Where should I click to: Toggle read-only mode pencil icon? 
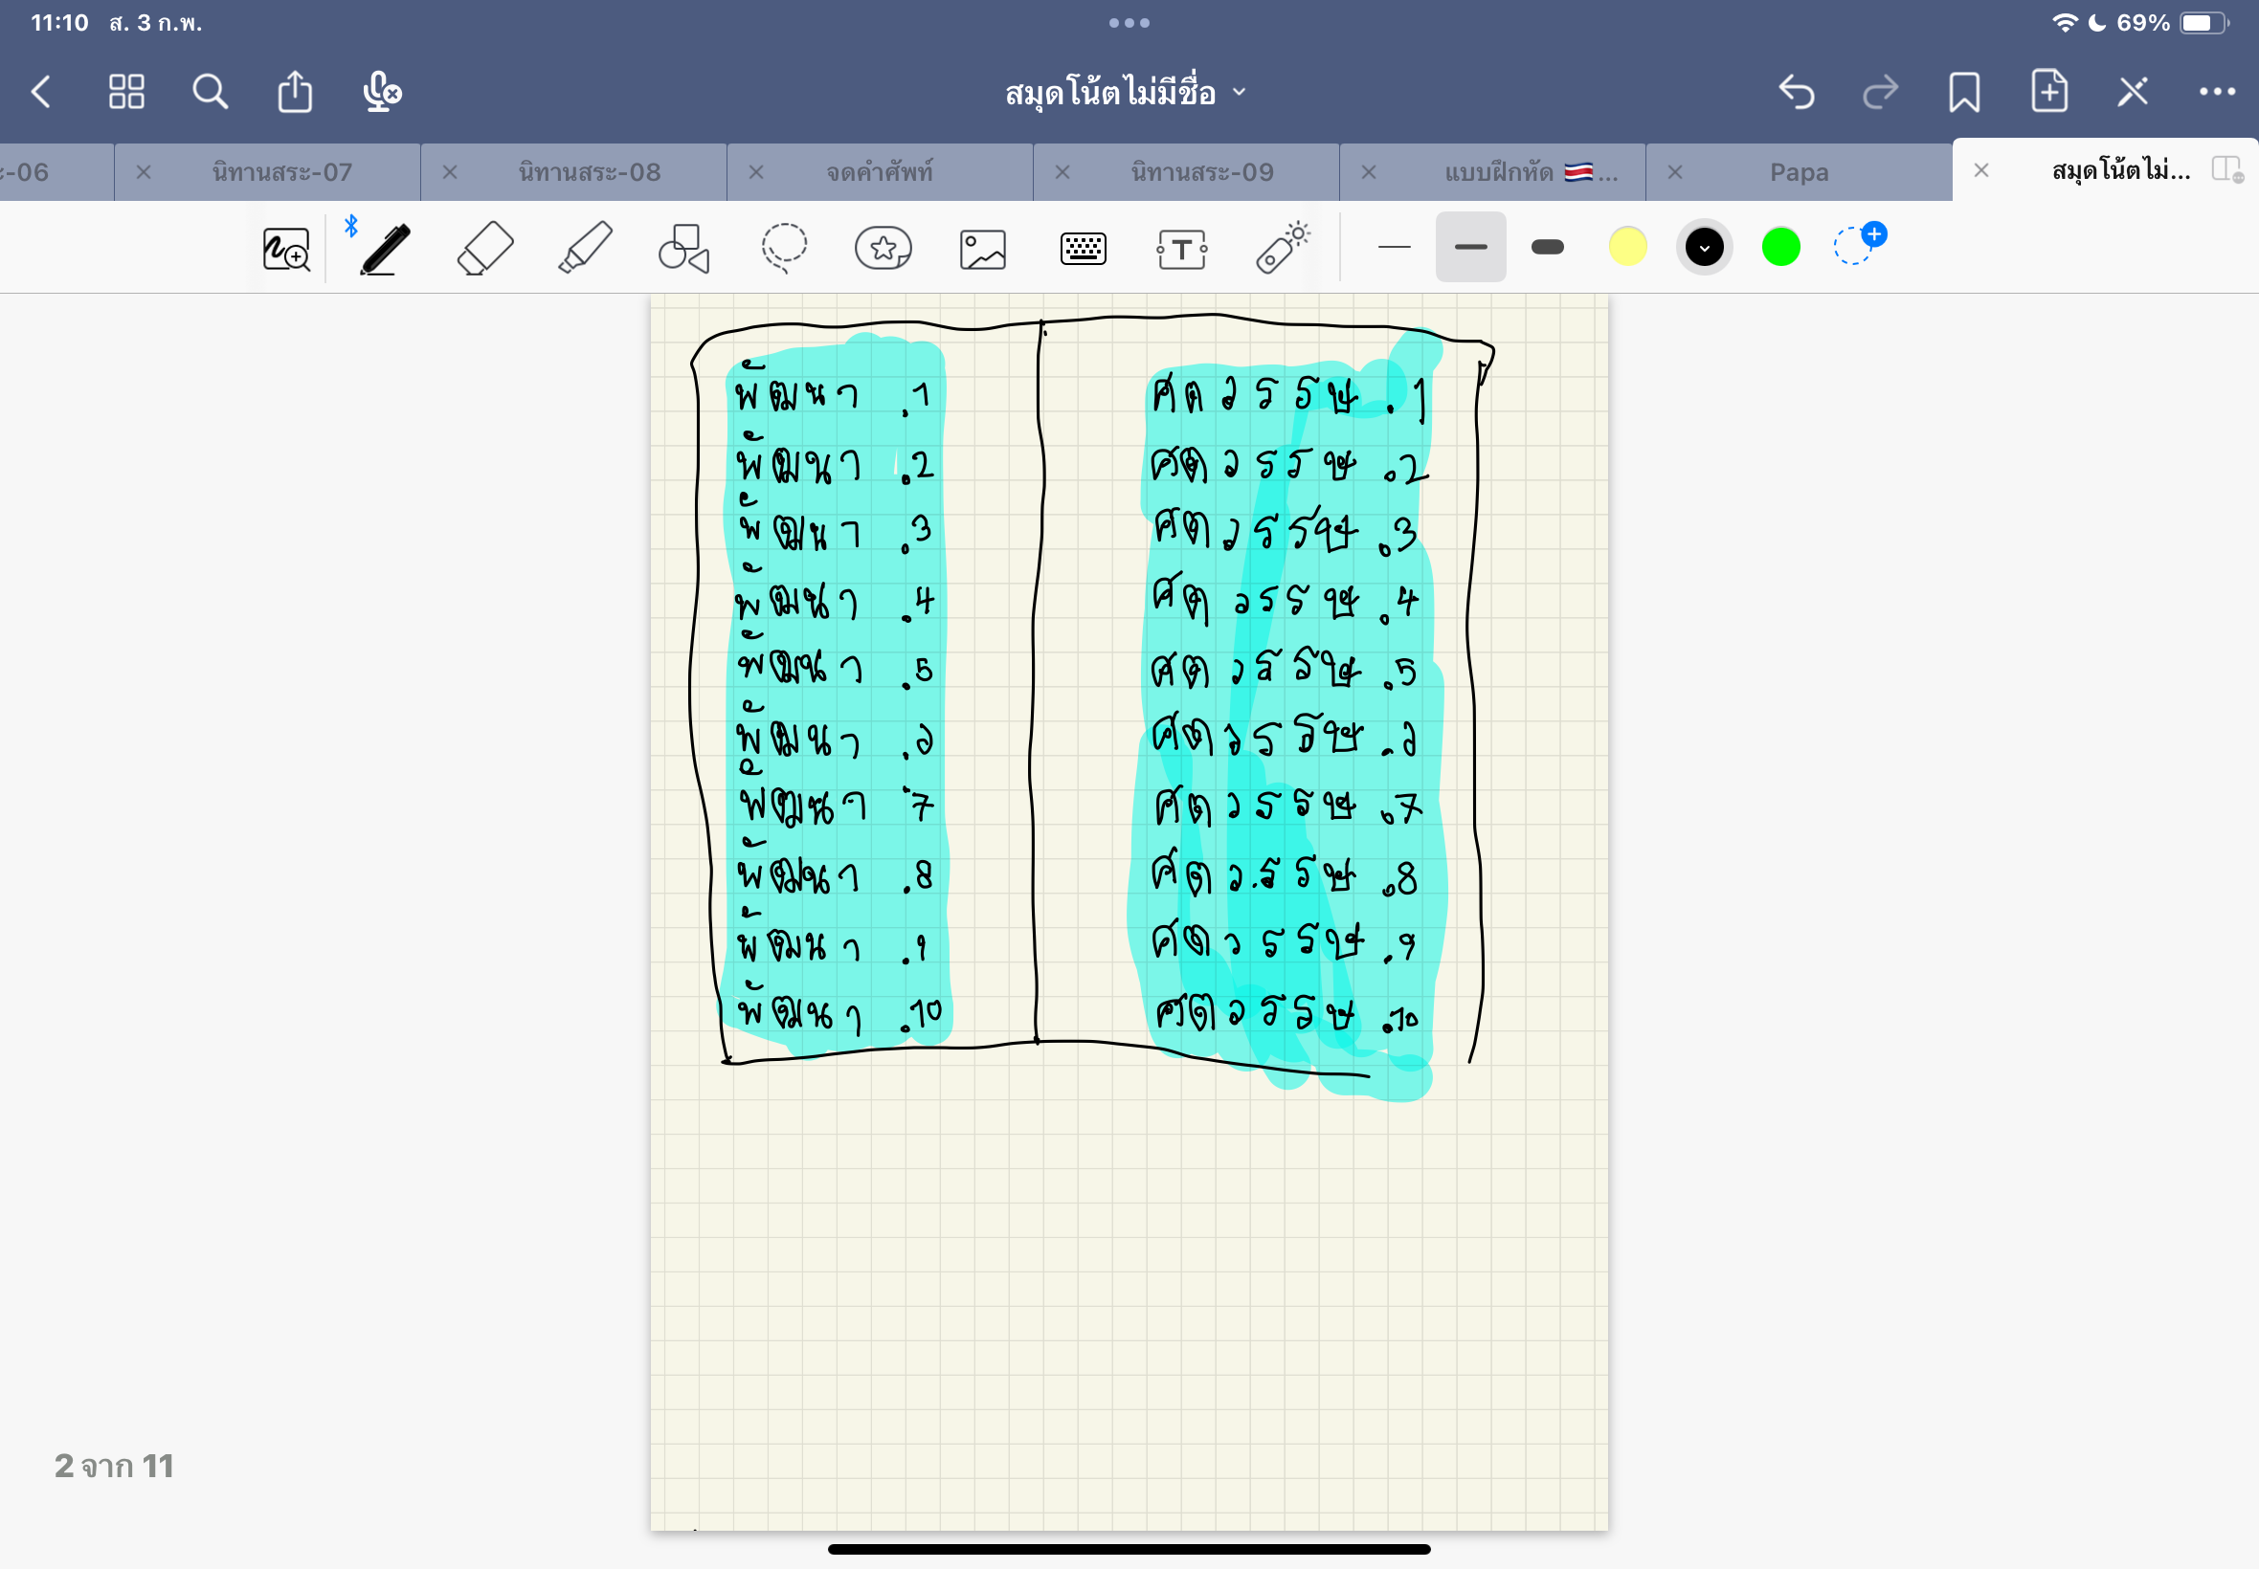point(2132,93)
